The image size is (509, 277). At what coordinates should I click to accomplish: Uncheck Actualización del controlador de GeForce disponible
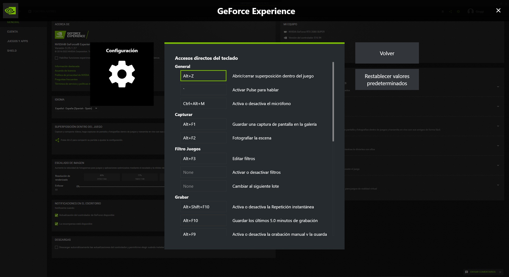click(56, 215)
